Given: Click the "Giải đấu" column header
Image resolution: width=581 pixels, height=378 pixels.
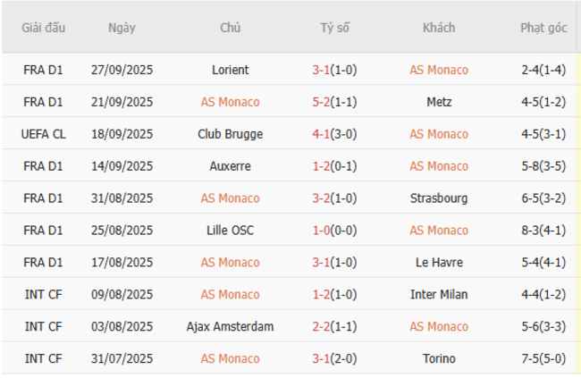Looking at the screenshot, I should pyautogui.click(x=43, y=28).
